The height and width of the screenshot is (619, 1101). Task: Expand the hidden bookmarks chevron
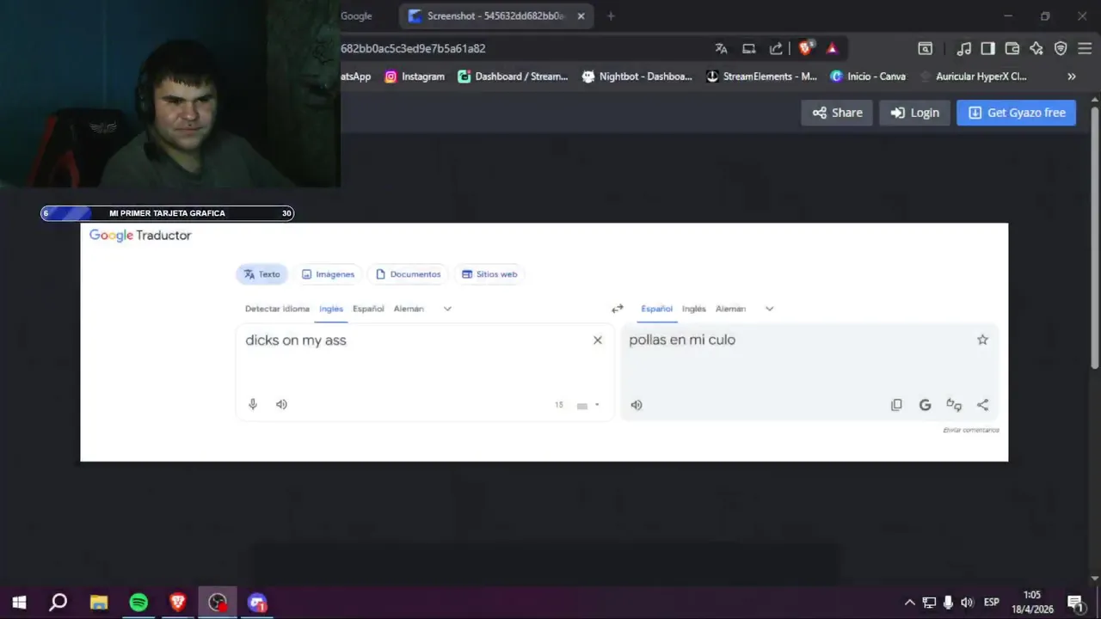[1071, 77]
